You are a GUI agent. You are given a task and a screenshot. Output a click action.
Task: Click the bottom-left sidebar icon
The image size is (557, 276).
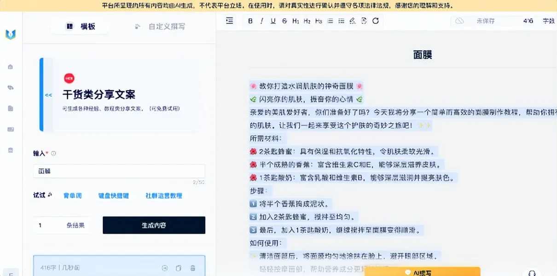coord(11,273)
